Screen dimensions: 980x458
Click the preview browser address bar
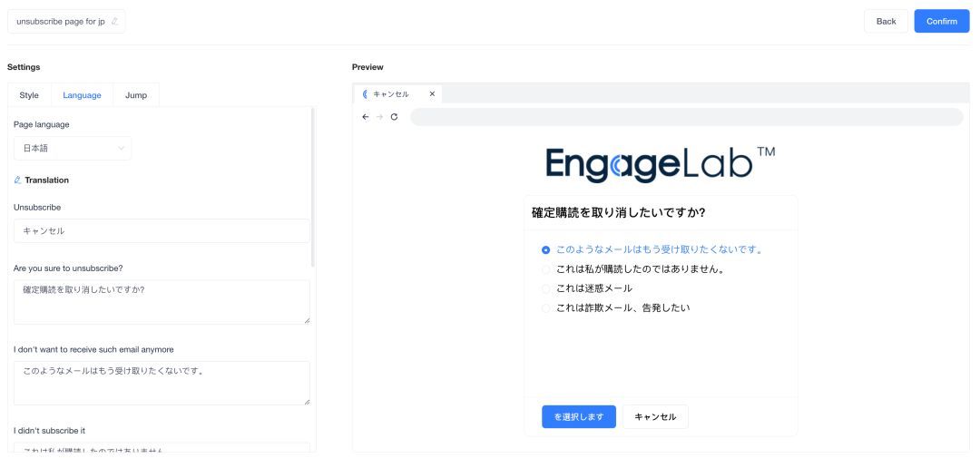click(686, 117)
